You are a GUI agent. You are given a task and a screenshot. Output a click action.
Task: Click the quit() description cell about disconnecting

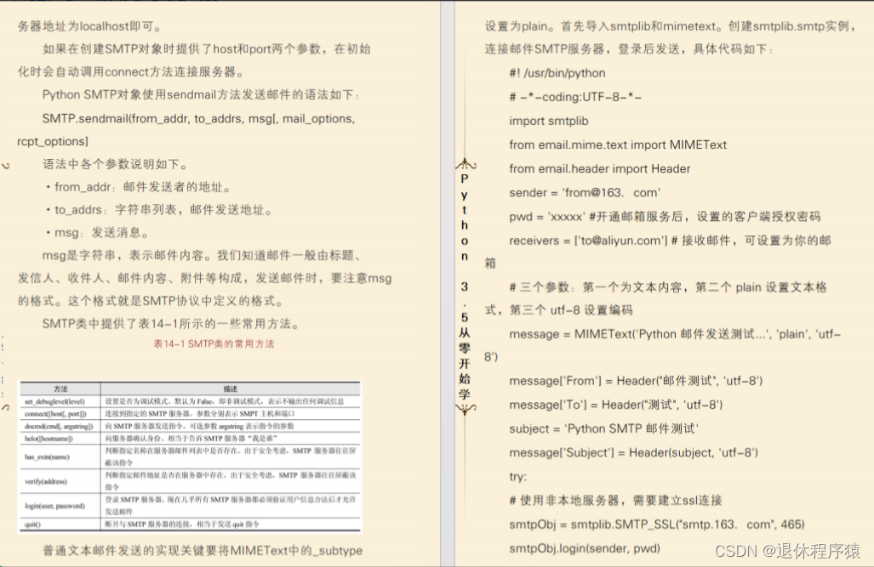click(231, 524)
